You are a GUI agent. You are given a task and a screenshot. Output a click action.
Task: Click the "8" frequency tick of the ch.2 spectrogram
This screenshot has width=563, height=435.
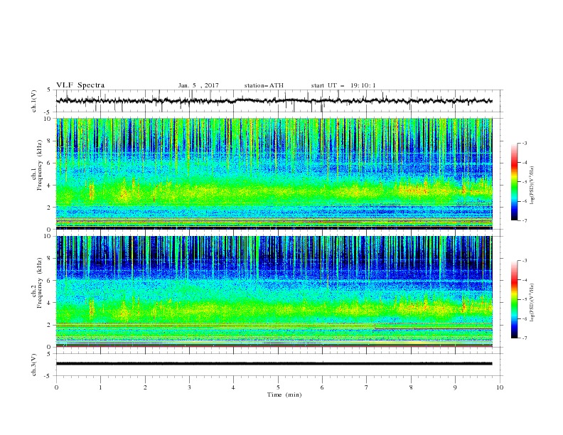click(x=50, y=259)
